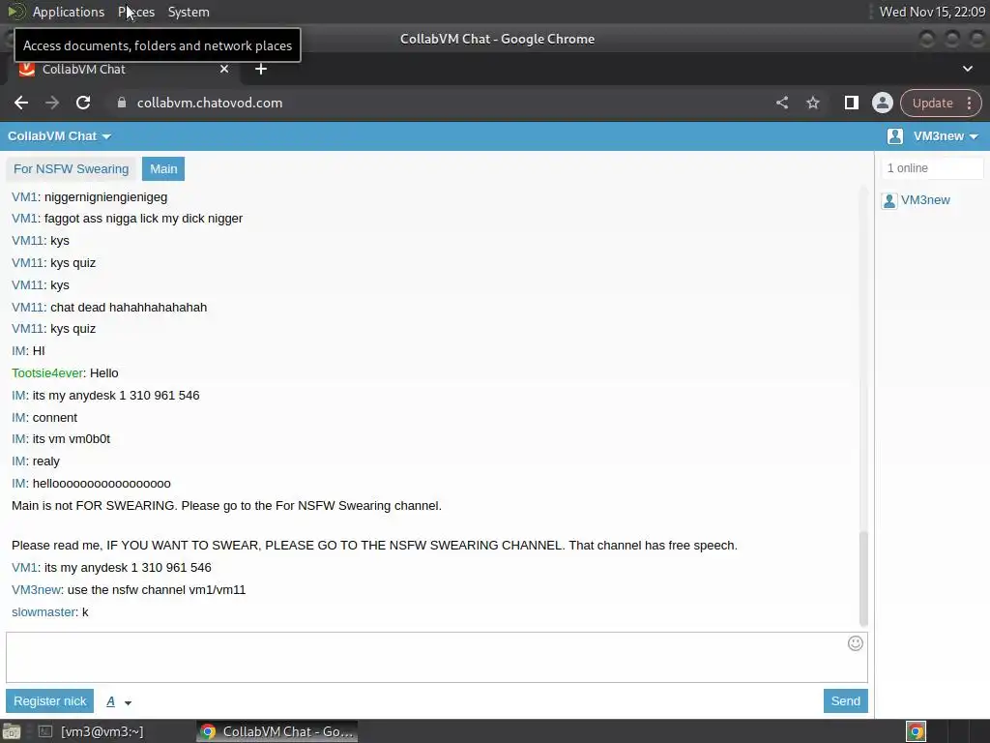Screen dimensions: 990x743
Task: Go back in Chrome browser
Action: (21, 103)
